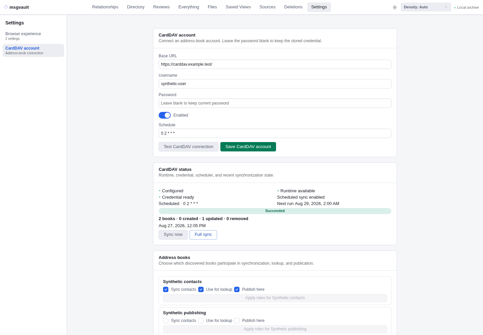Open the Relationships tab
483x335 pixels.
(x=105, y=7)
